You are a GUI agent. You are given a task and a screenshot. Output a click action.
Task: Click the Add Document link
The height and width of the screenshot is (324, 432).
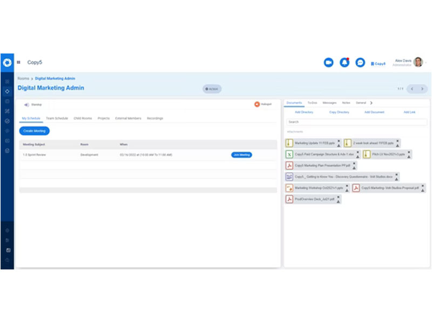[x=374, y=112]
